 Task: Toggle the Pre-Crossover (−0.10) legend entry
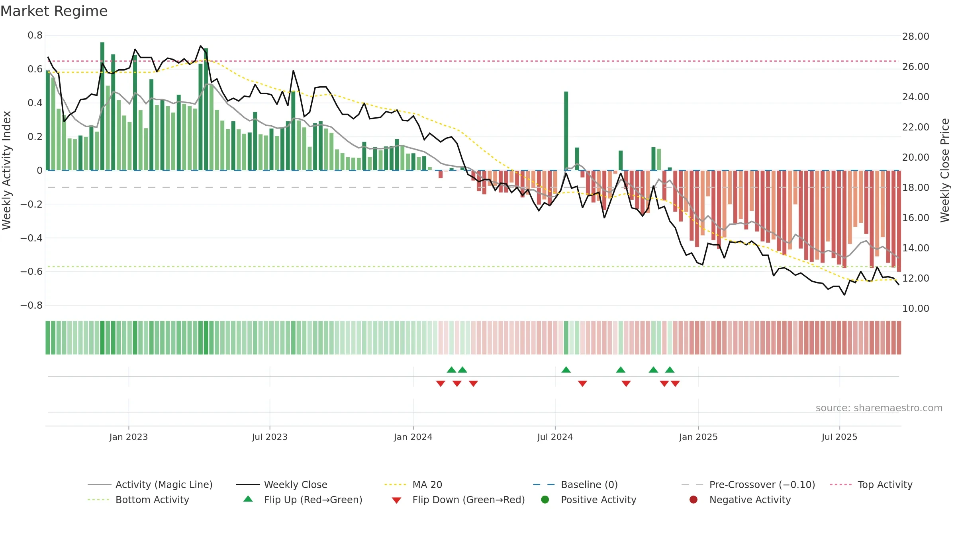tap(748, 484)
